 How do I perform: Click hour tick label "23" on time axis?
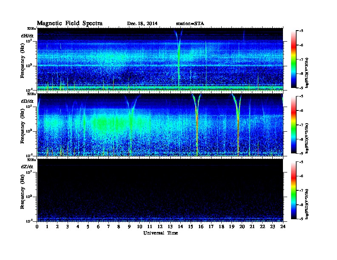click(272, 226)
